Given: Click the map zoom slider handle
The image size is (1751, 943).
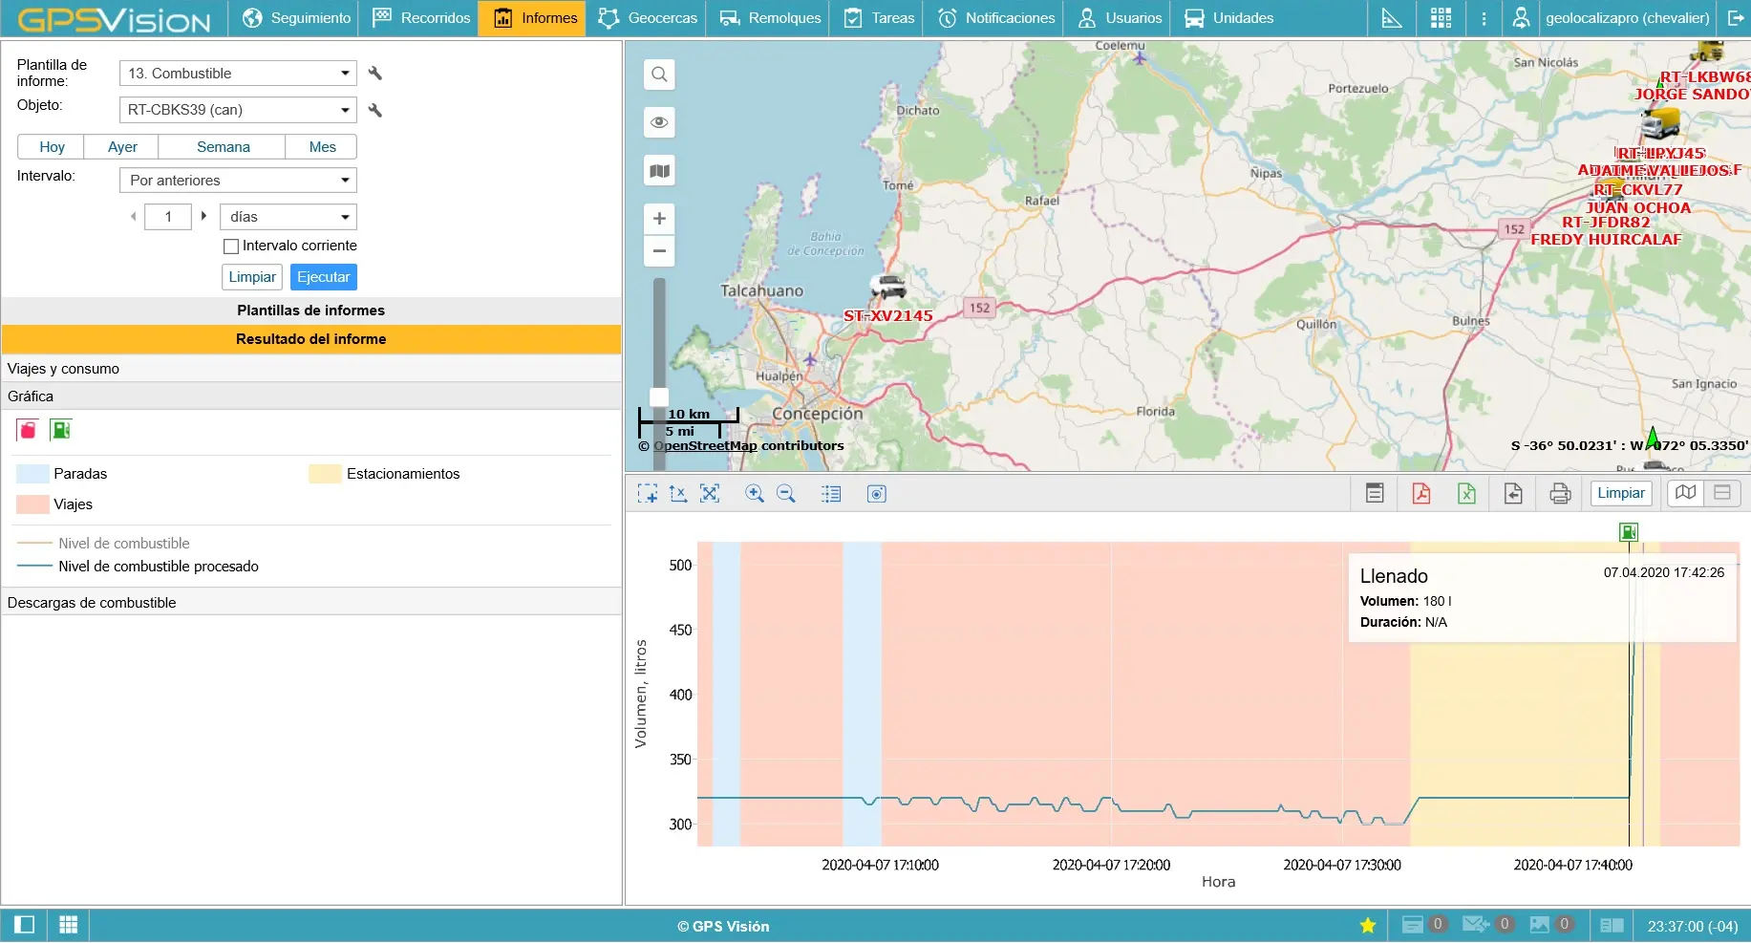Looking at the screenshot, I should point(659,396).
